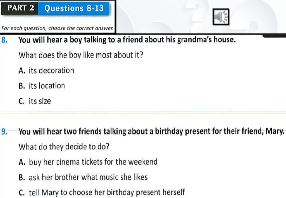Open the Questions 8-13 header tab

coord(74,8)
